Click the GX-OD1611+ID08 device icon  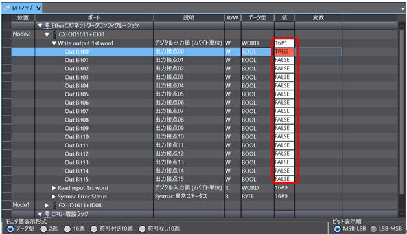pos(55,34)
